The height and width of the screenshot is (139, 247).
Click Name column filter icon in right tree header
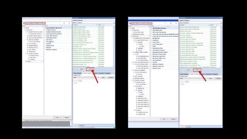click(149, 26)
